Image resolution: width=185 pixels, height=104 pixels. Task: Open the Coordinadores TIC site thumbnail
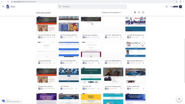pos(91,76)
